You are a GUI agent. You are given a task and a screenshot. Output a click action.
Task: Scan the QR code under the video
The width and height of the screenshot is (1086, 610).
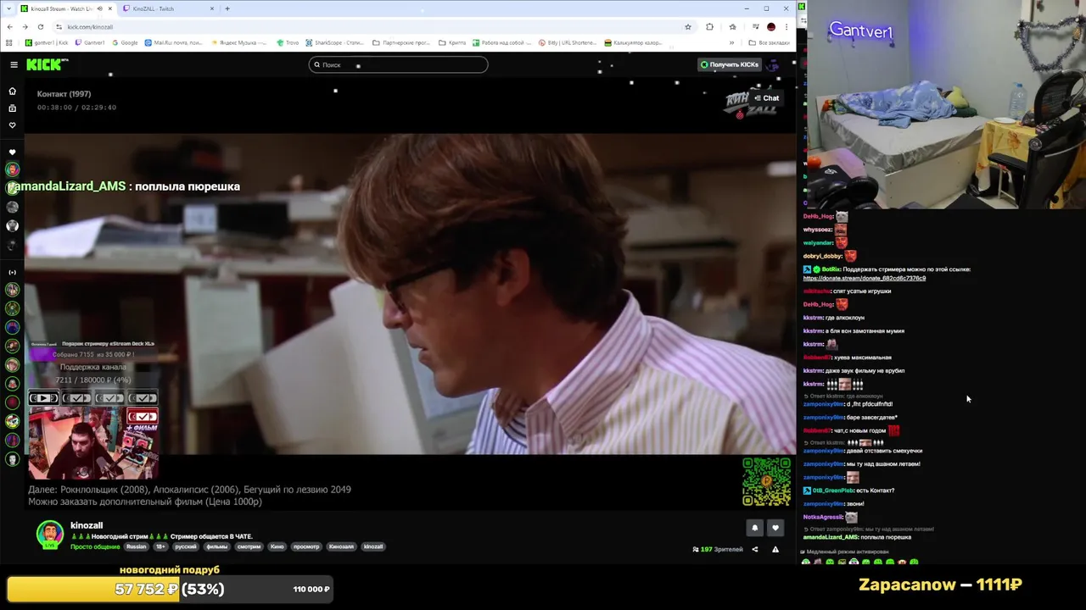click(766, 482)
